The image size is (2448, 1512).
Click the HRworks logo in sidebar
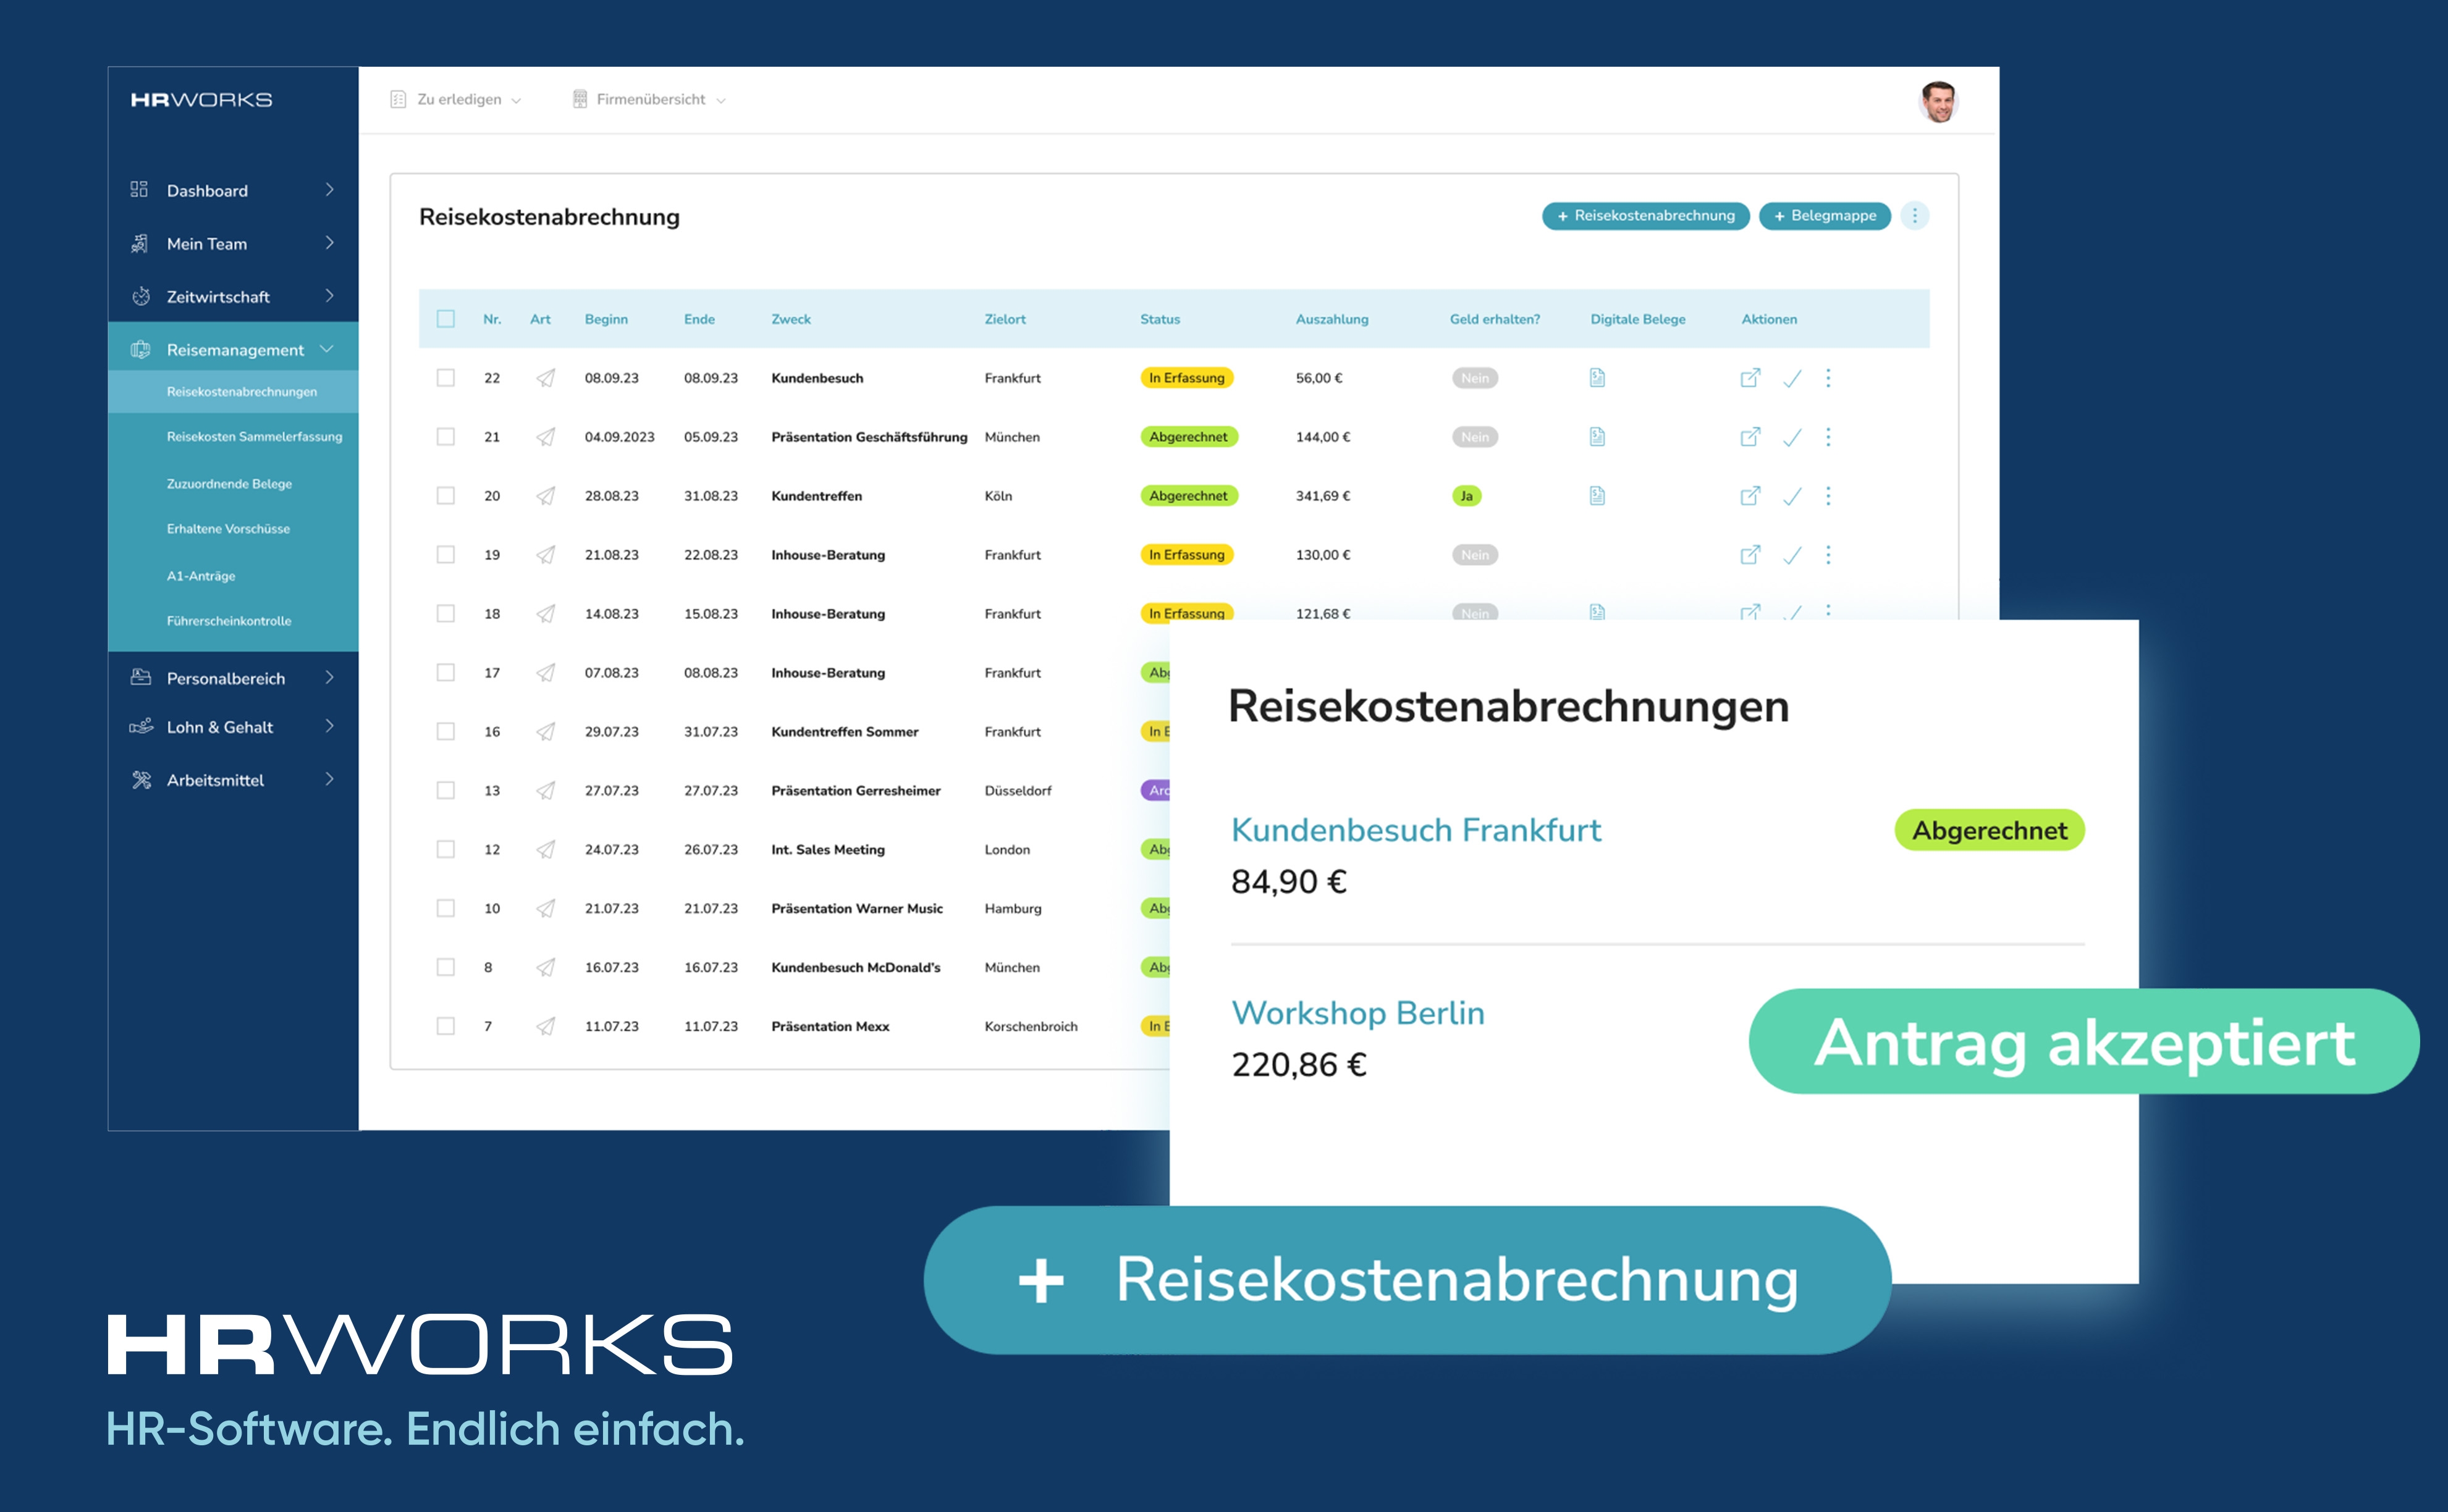[201, 100]
